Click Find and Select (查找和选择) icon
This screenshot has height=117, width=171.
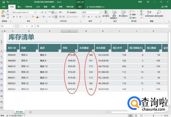158,14
